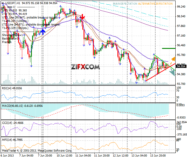Click the 97.860 price axis label

[181, 26]
